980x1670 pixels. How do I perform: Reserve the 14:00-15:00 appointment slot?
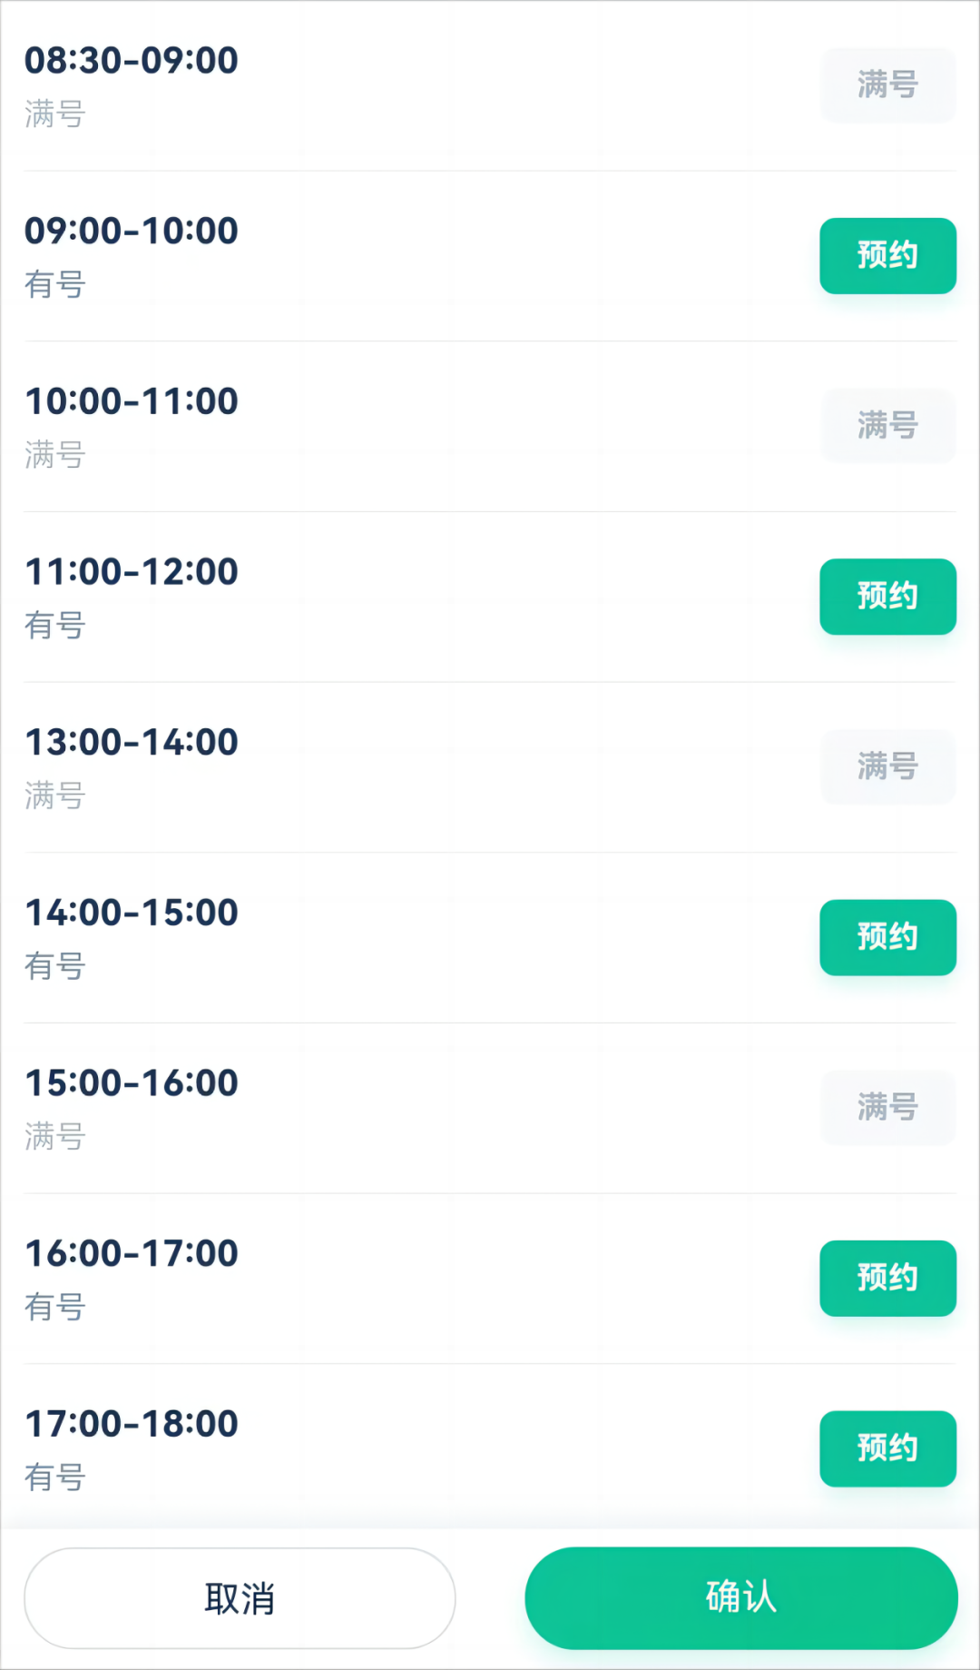[x=887, y=937]
